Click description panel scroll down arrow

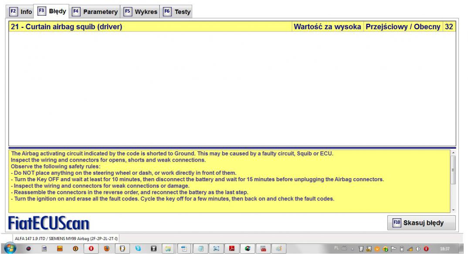tap(453, 210)
